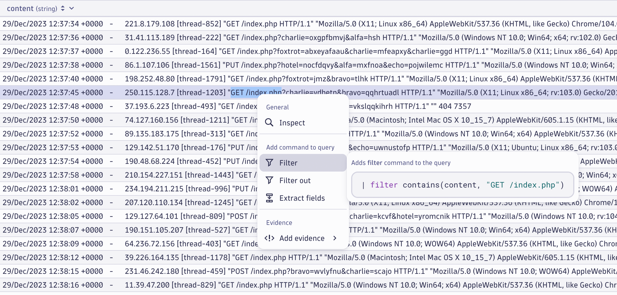Click the content column header label
617x295 pixels.
click(20, 8)
